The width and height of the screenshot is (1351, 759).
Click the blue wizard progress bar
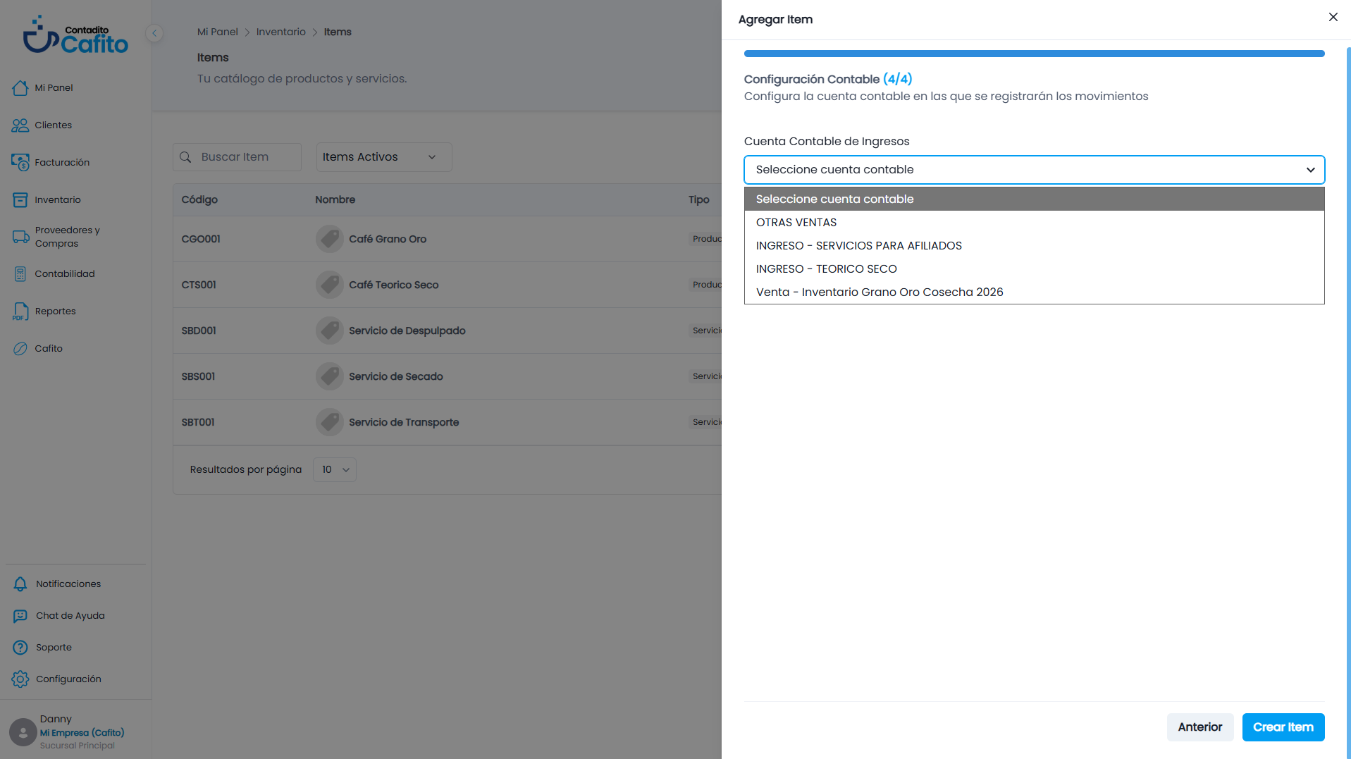coord(1034,54)
